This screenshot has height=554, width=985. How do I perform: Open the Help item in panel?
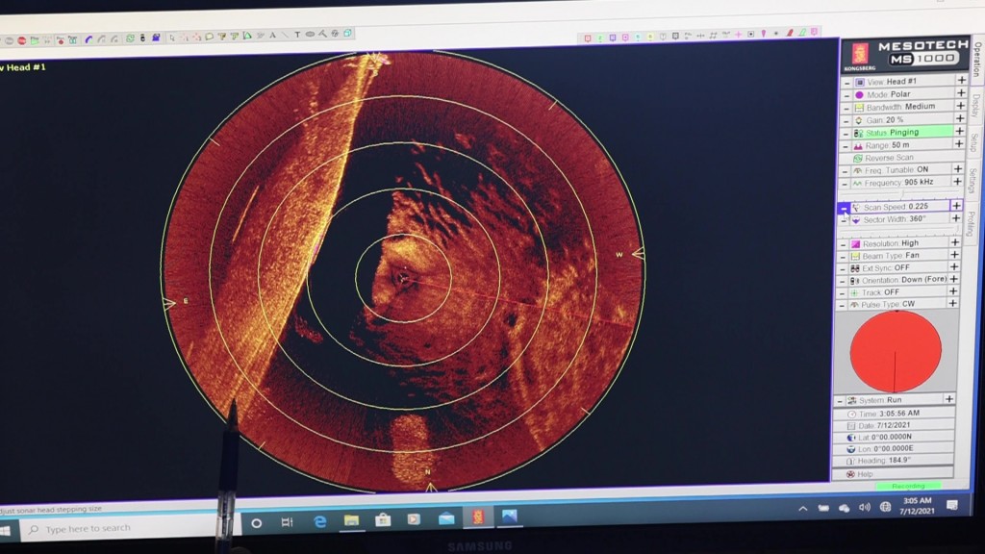[865, 473]
